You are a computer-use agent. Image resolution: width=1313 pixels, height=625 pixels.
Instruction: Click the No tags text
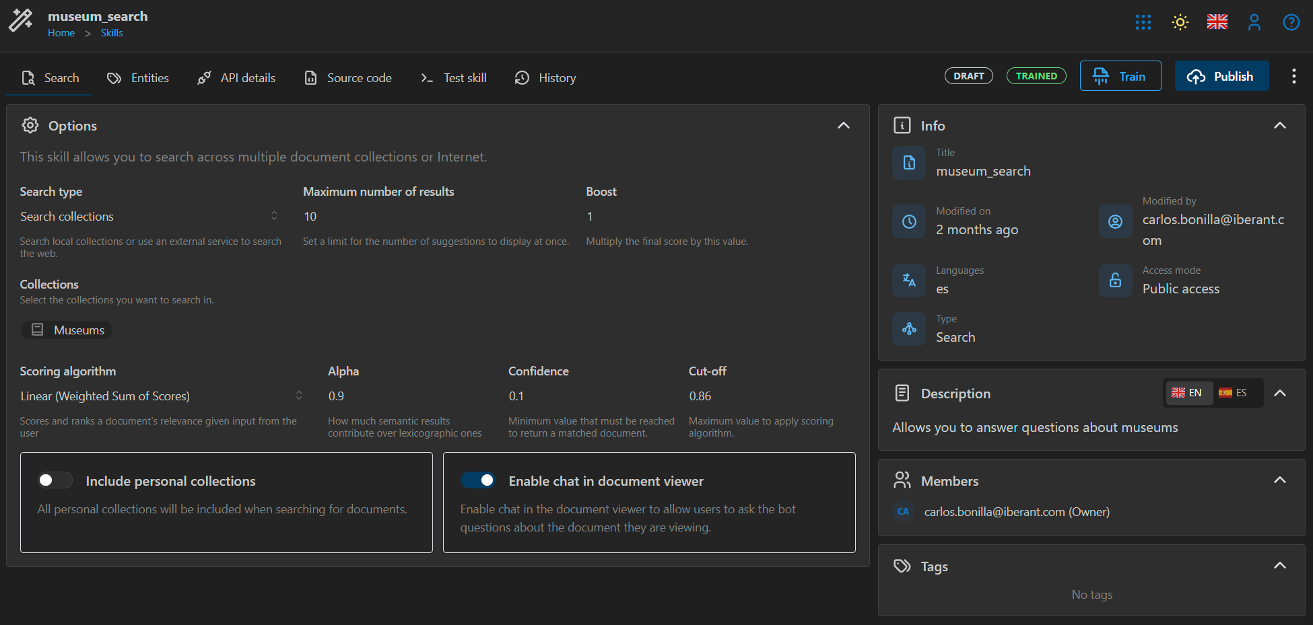(1092, 595)
